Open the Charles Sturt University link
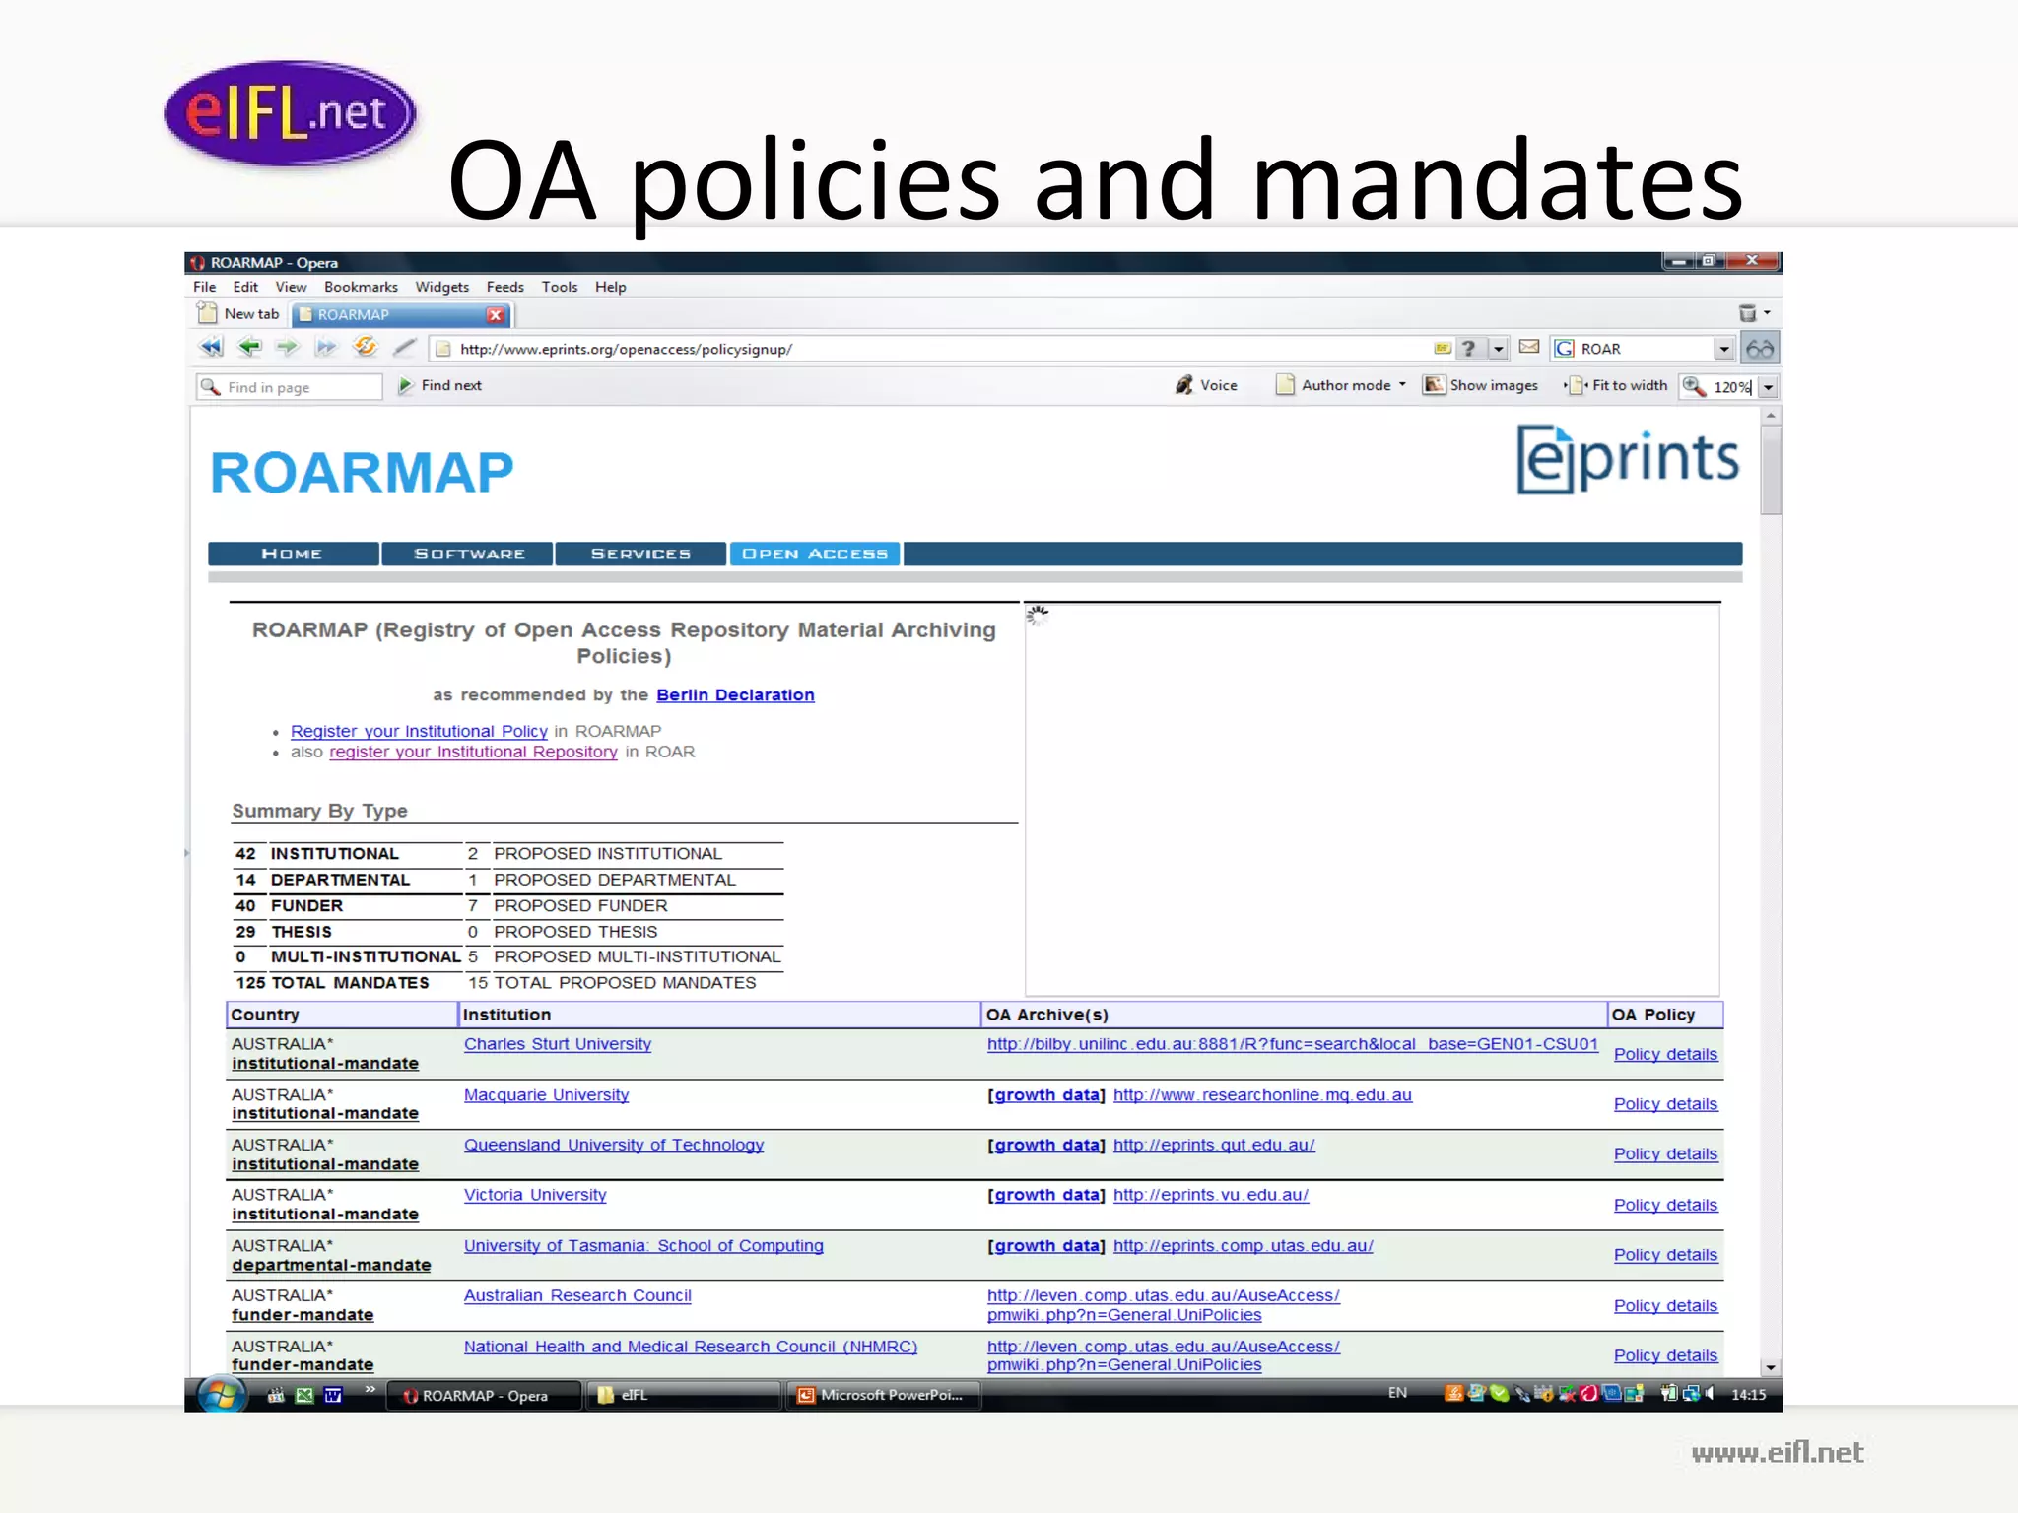This screenshot has width=2018, height=1513. pyautogui.click(x=558, y=1044)
